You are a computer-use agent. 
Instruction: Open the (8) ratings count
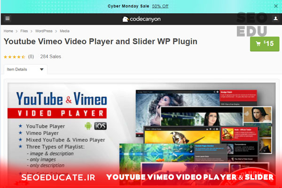click(x=31, y=57)
